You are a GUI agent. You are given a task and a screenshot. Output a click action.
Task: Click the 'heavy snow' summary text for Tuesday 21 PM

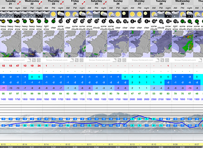[x=11, y=28]
